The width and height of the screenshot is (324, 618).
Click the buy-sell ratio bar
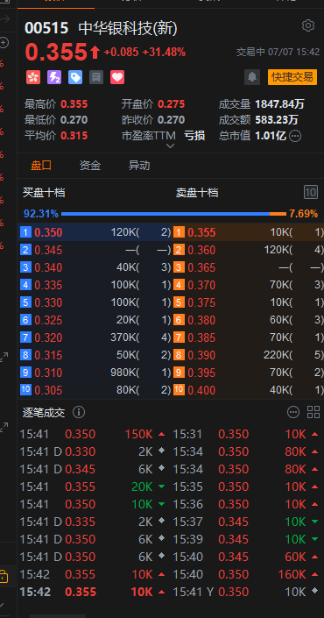click(173, 214)
